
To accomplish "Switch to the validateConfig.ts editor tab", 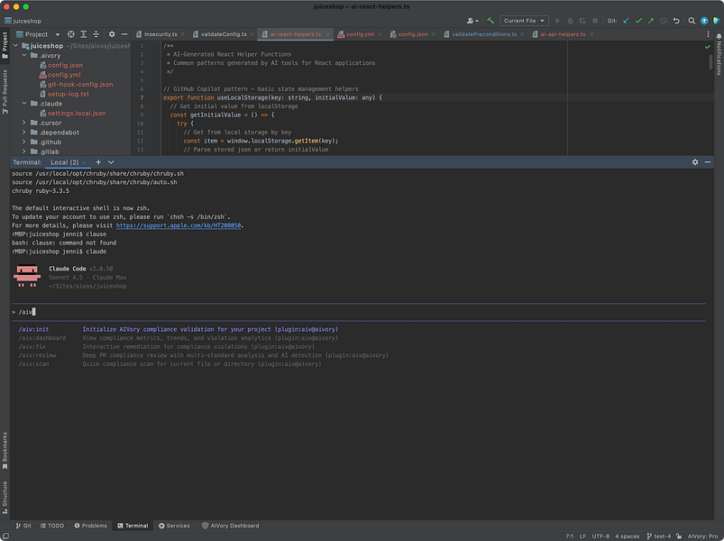I will tap(223, 34).
